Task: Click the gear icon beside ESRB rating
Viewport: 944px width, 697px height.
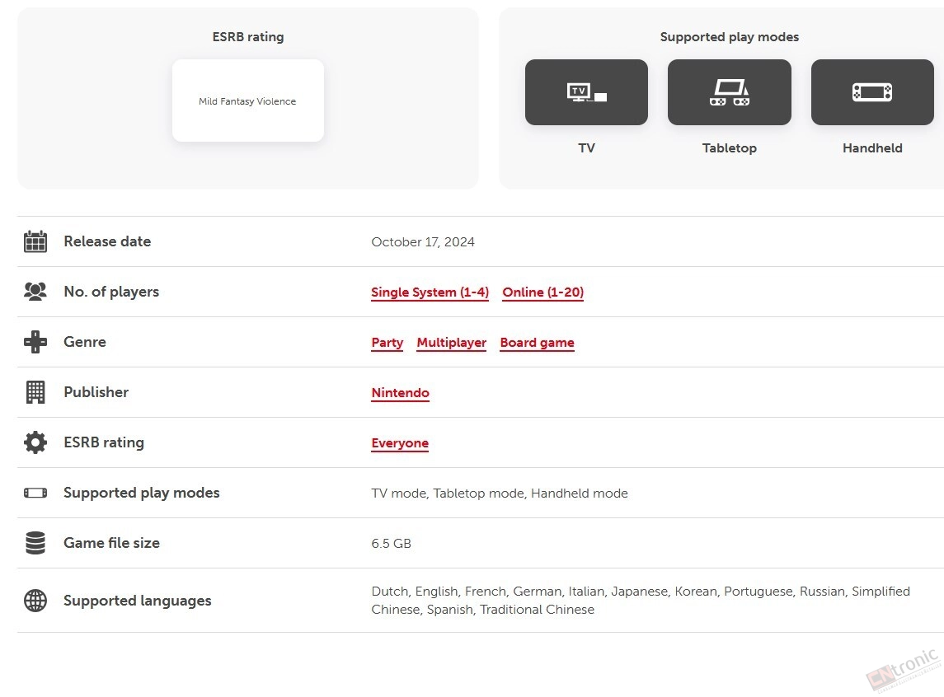Action: 35,442
